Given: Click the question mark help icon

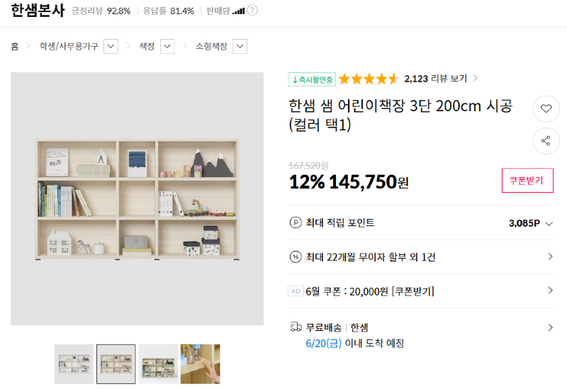Looking at the screenshot, I should pyautogui.click(x=253, y=11).
